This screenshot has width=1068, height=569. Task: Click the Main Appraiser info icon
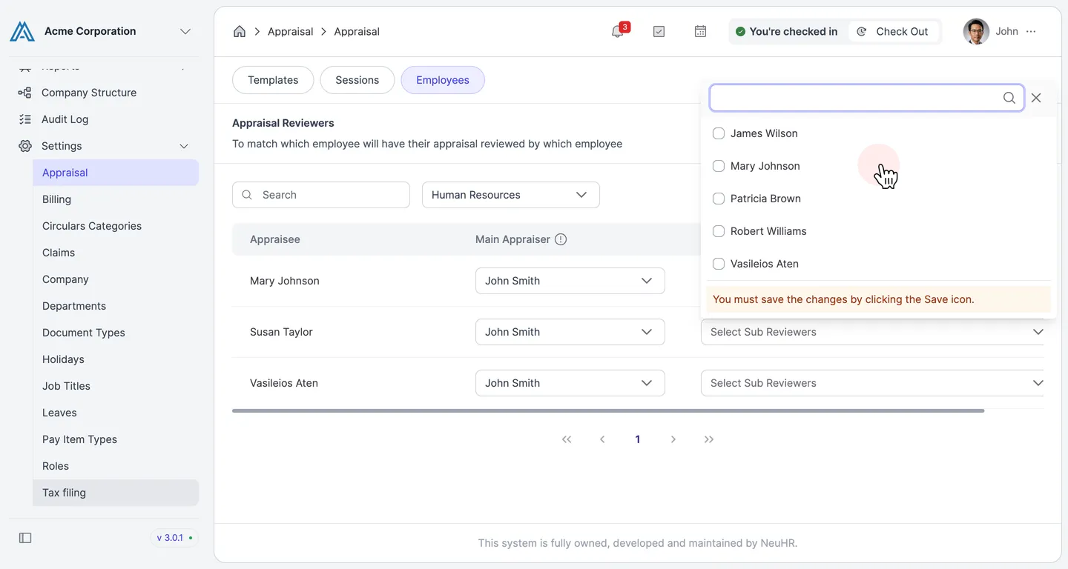[561, 239]
